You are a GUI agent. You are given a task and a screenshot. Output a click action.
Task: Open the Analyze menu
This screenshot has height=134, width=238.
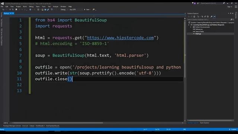pyautogui.click(x=55, y=7)
